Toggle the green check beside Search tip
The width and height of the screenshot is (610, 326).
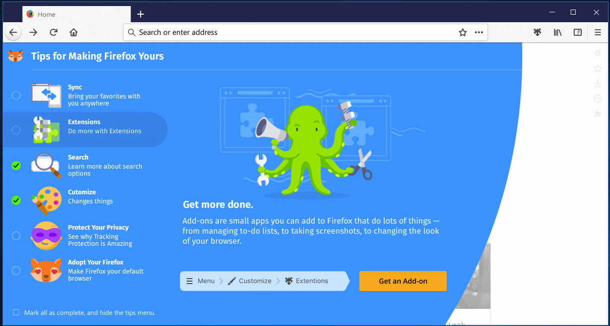pos(16,166)
